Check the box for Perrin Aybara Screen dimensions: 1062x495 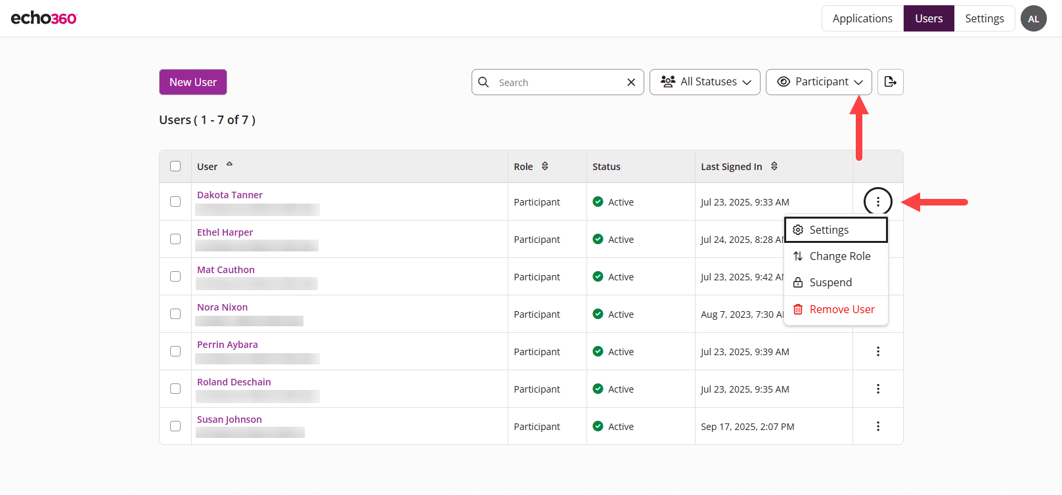click(x=175, y=351)
